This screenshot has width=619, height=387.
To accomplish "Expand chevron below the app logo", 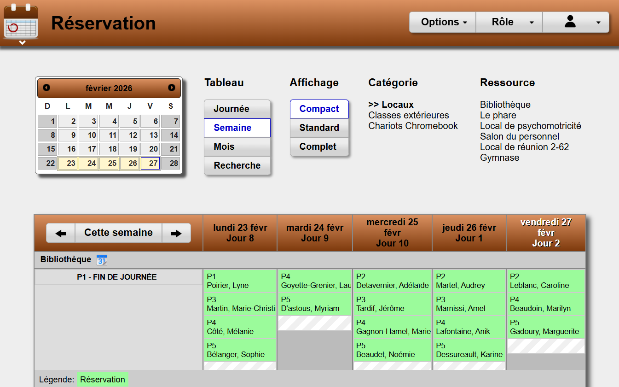I will (x=22, y=43).
